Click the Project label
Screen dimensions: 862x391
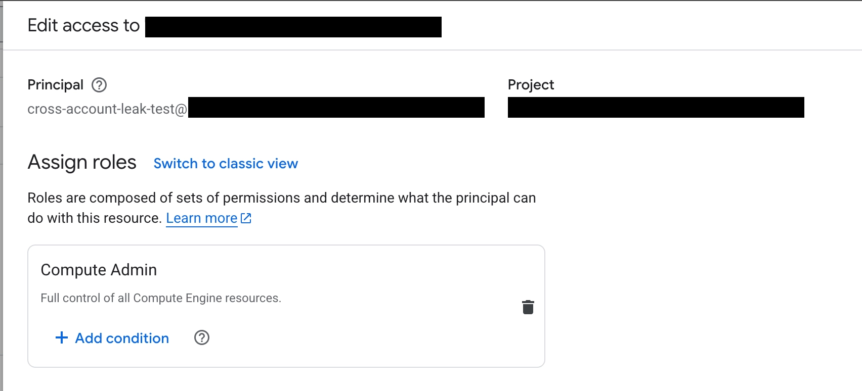click(x=531, y=85)
